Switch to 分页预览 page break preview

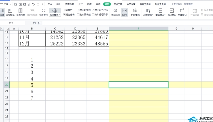pos(10,12)
